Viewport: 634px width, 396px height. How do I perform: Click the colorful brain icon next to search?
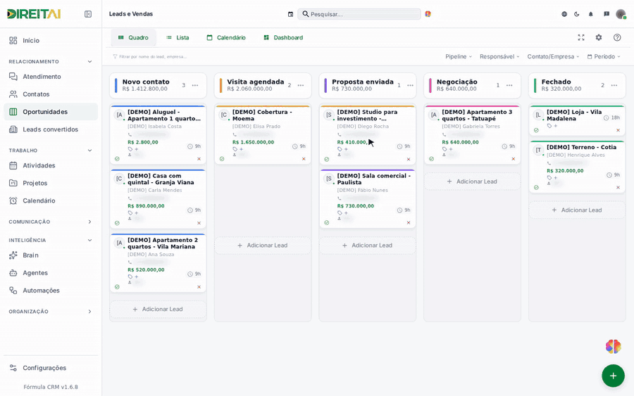coord(428,14)
